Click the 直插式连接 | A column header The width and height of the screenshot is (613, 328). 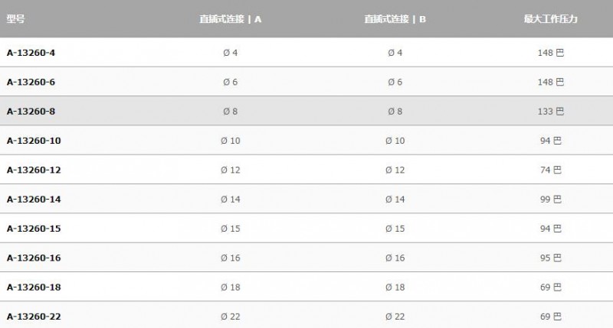point(231,18)
